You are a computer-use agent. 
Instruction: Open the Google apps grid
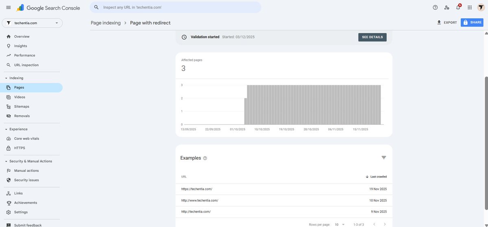(x=470, y=7)
